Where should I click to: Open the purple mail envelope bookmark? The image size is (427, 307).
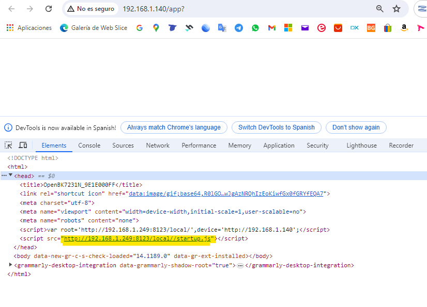pos(304,28)
